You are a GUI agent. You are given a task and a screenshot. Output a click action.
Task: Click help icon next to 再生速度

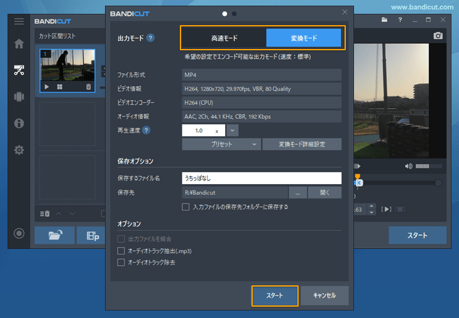[146, 130]
